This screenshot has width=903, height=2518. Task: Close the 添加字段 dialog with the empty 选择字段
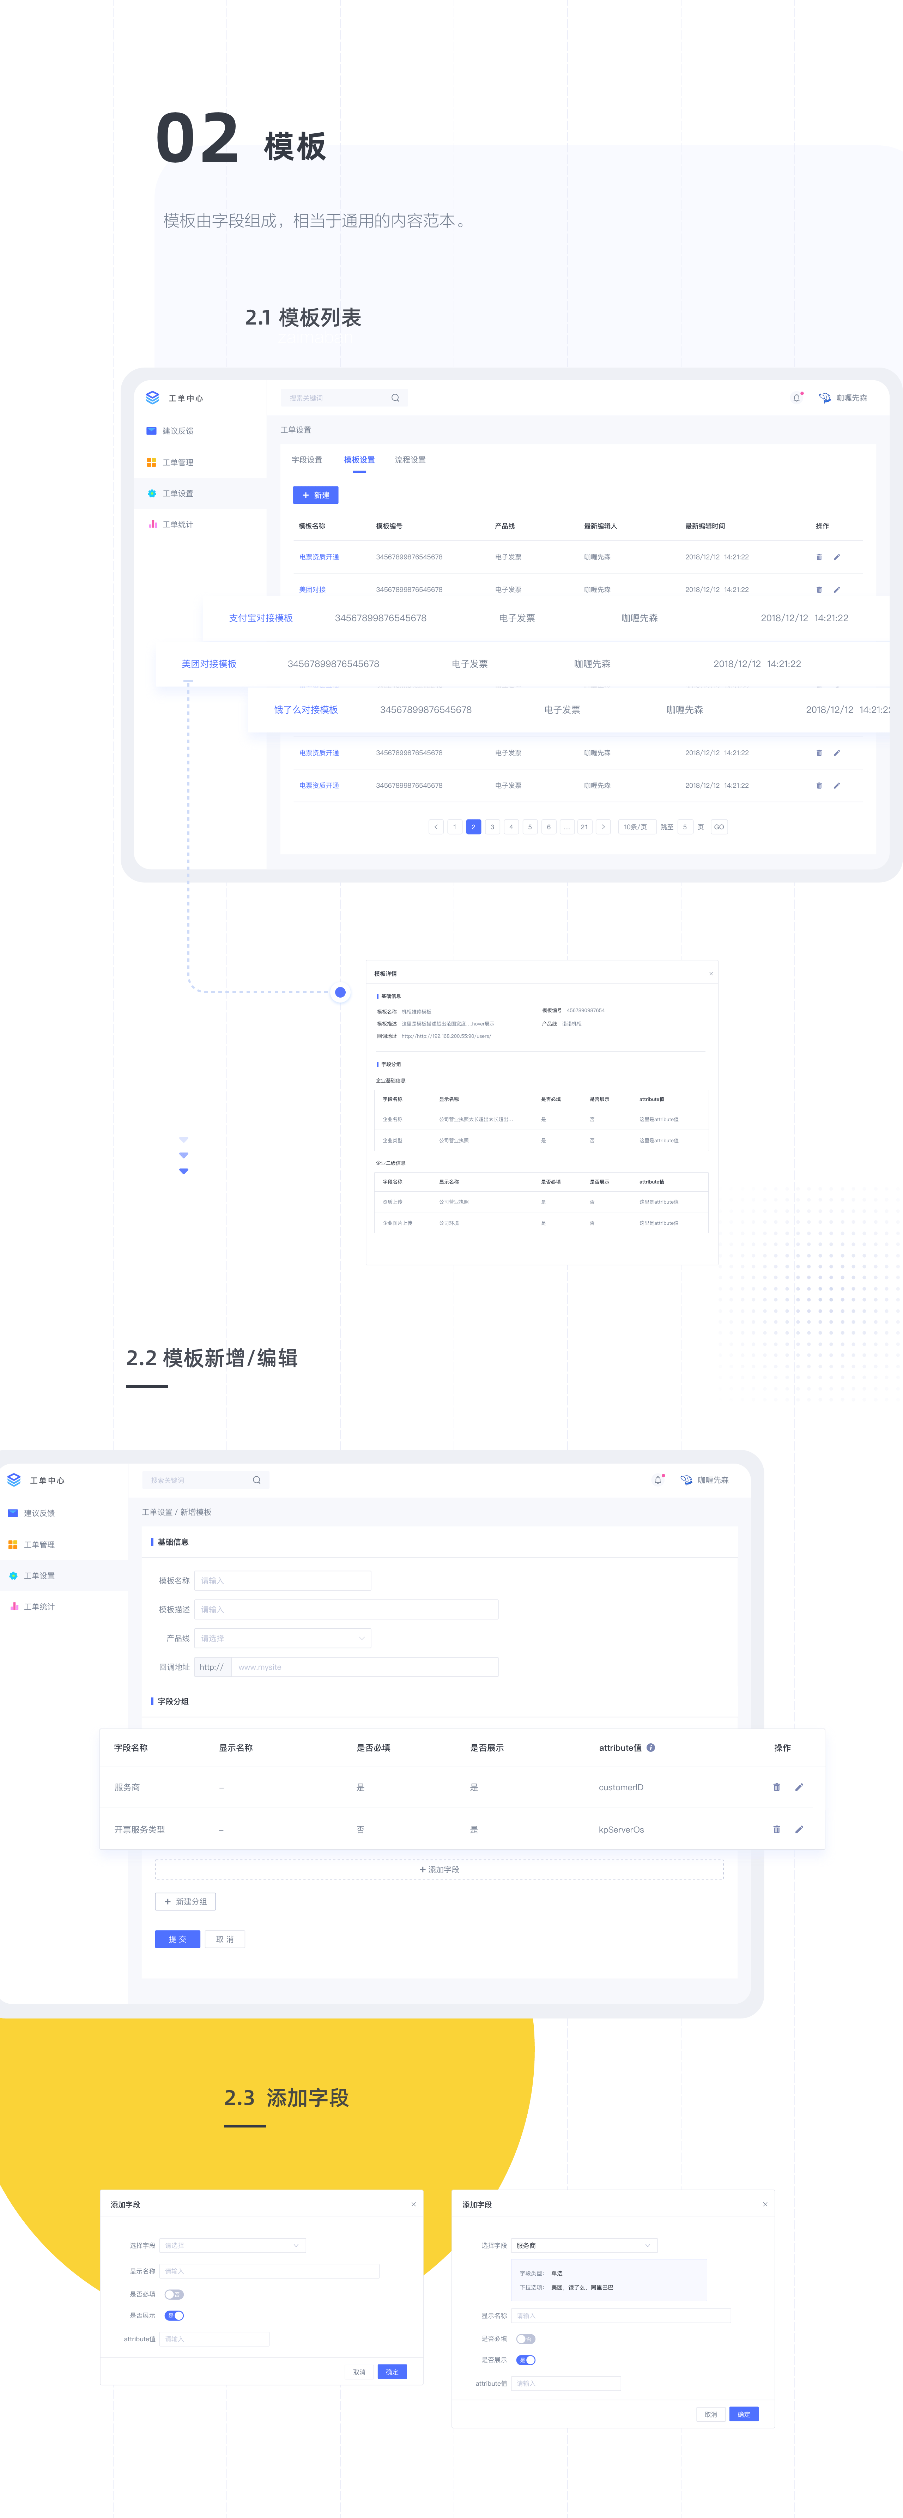413,2204
